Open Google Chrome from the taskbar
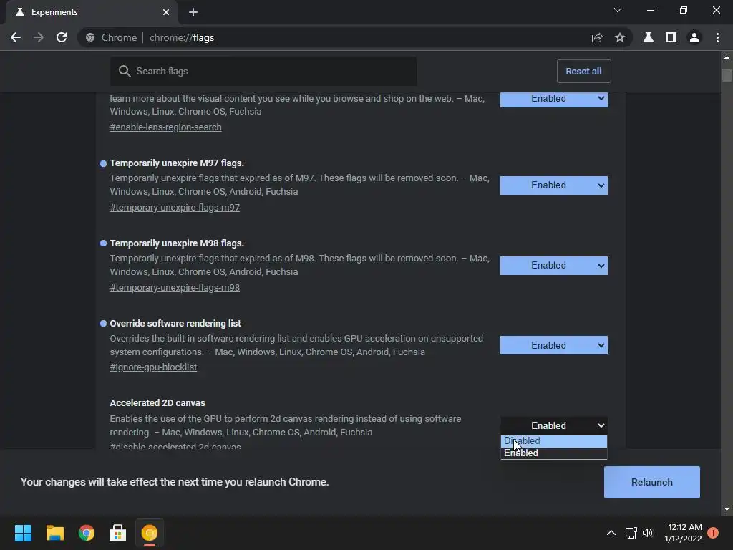The image size is (733, 550). [87, 533]
